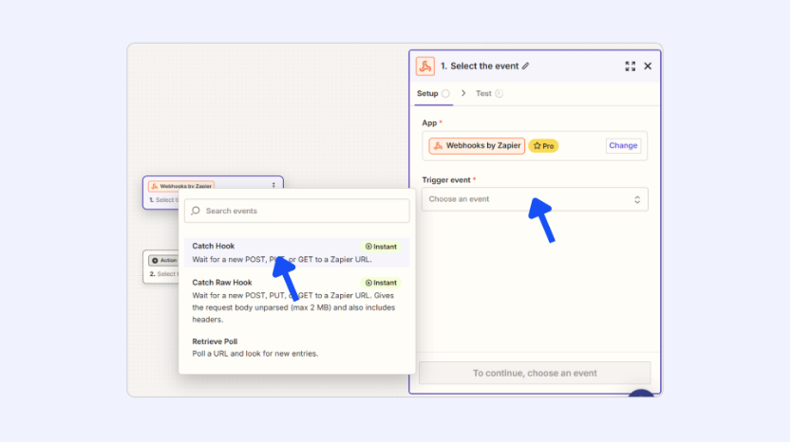Click the Pro badge
The image size is (792, 442).
(x=543, y=146)
